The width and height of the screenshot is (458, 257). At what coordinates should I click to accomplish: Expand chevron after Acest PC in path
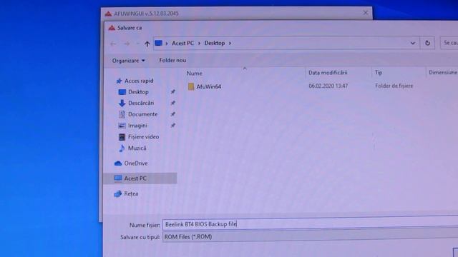point(199,43)
